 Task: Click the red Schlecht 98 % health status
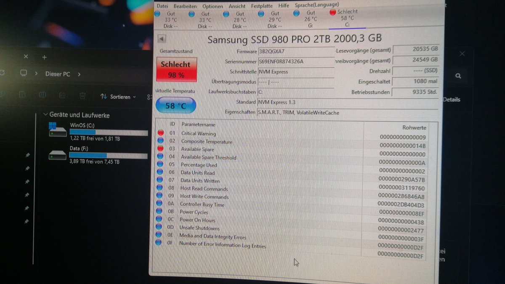tap(176, 69)
